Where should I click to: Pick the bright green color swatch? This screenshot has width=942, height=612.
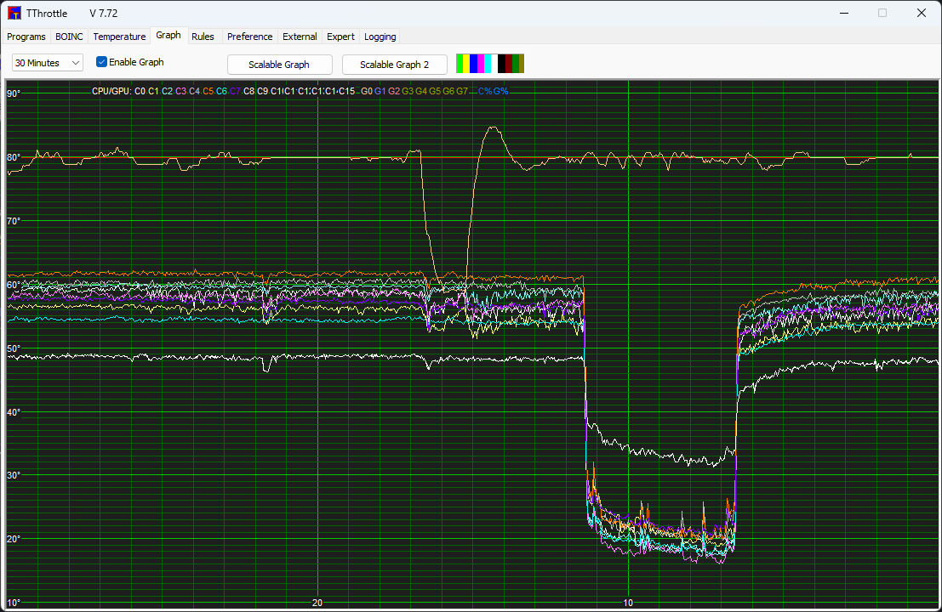[460, 64]
